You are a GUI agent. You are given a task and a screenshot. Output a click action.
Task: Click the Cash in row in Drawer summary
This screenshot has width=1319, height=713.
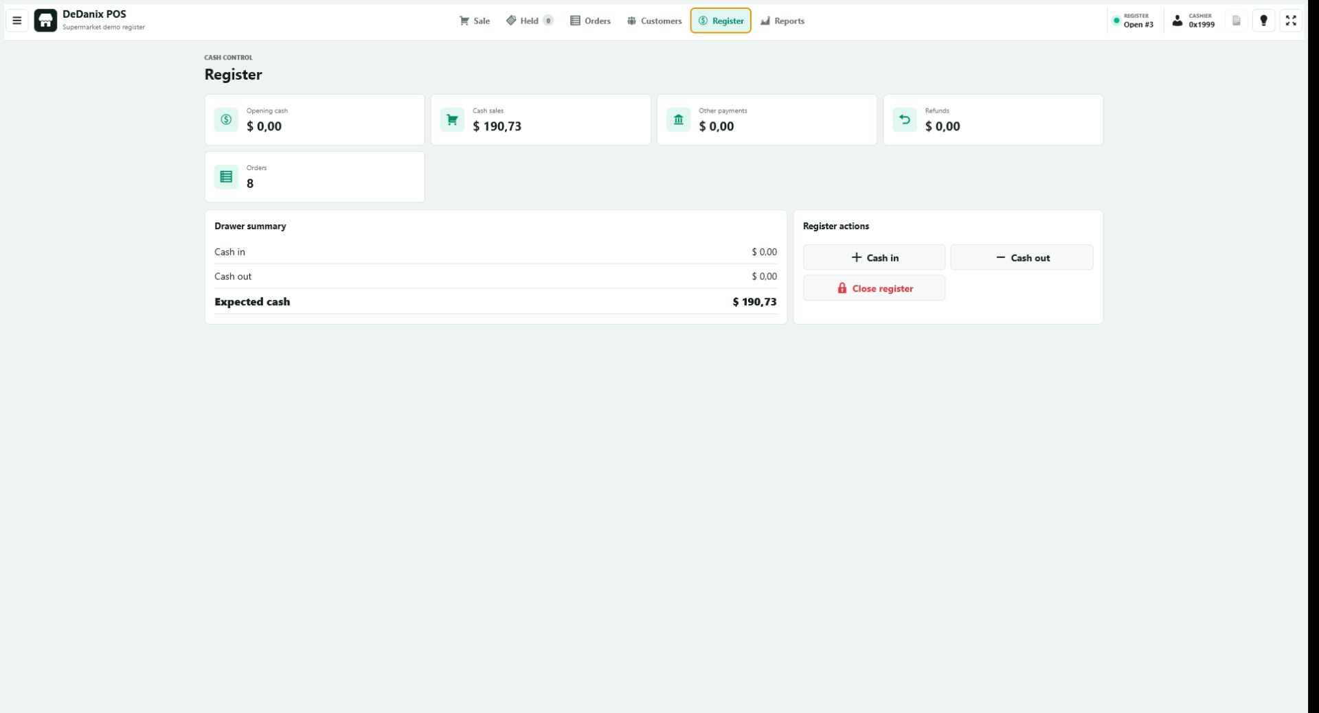(495, 252)
